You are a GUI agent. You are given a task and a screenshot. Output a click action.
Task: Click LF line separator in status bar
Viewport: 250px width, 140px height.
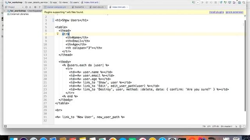(209, 126)
